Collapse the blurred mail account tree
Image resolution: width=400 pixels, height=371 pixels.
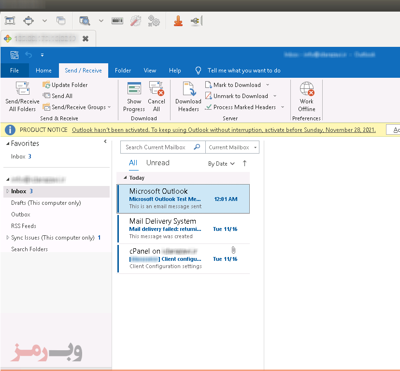coord(8,179)
